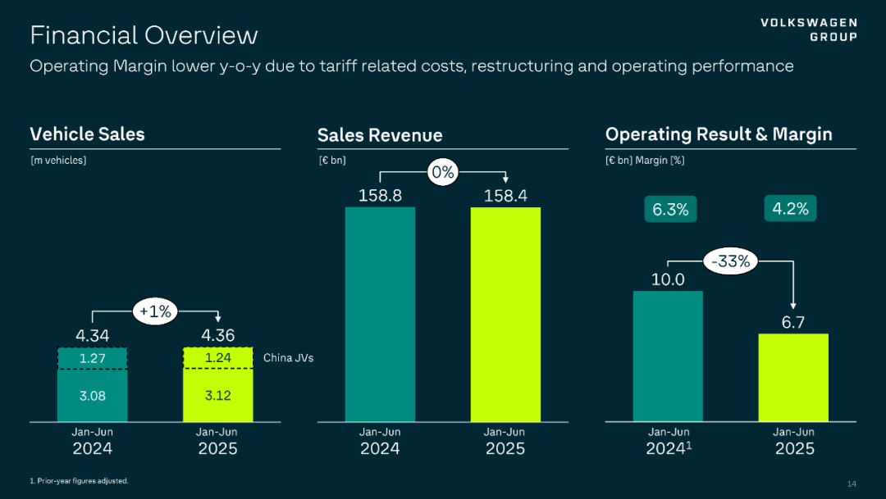Select the 6.7 operating result bar
The height and width of the screenshot is (499, 886).
click(793, 377)
